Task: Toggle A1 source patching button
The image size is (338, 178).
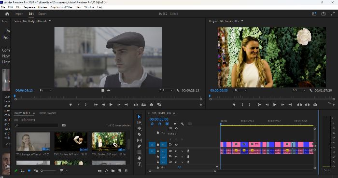Action: [x=152, y=151]
